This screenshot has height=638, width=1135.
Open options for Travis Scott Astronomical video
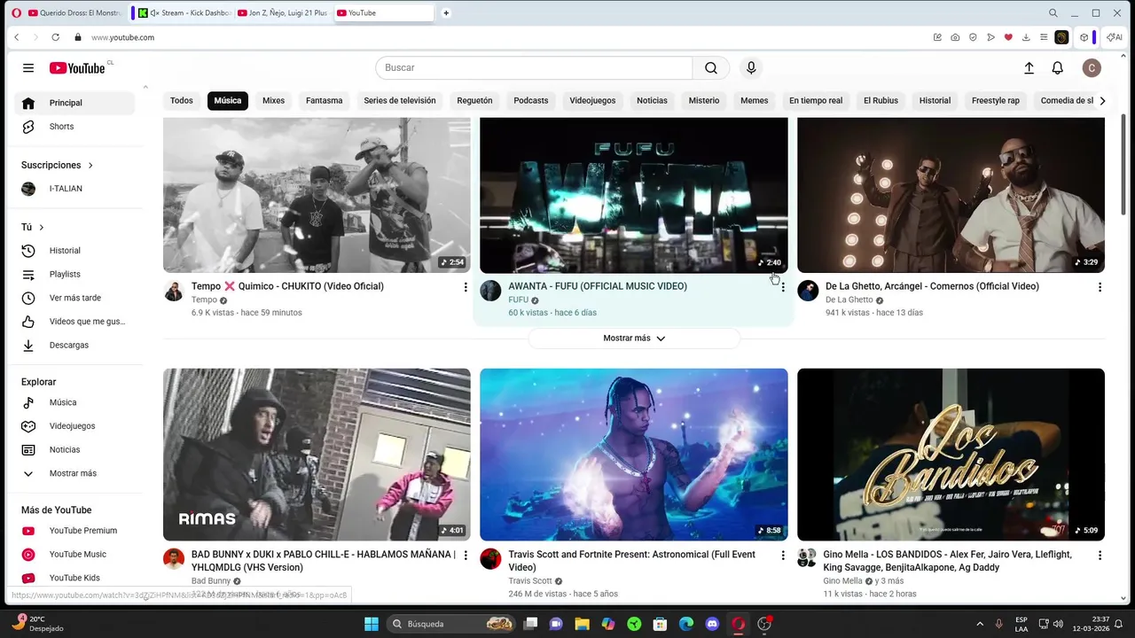(782, 556)
